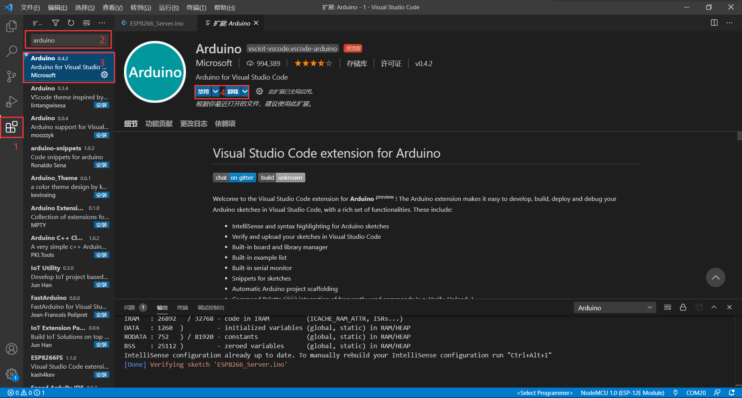
Task: Install the arduino-snippets extension
Action: [x=101, y=165]
